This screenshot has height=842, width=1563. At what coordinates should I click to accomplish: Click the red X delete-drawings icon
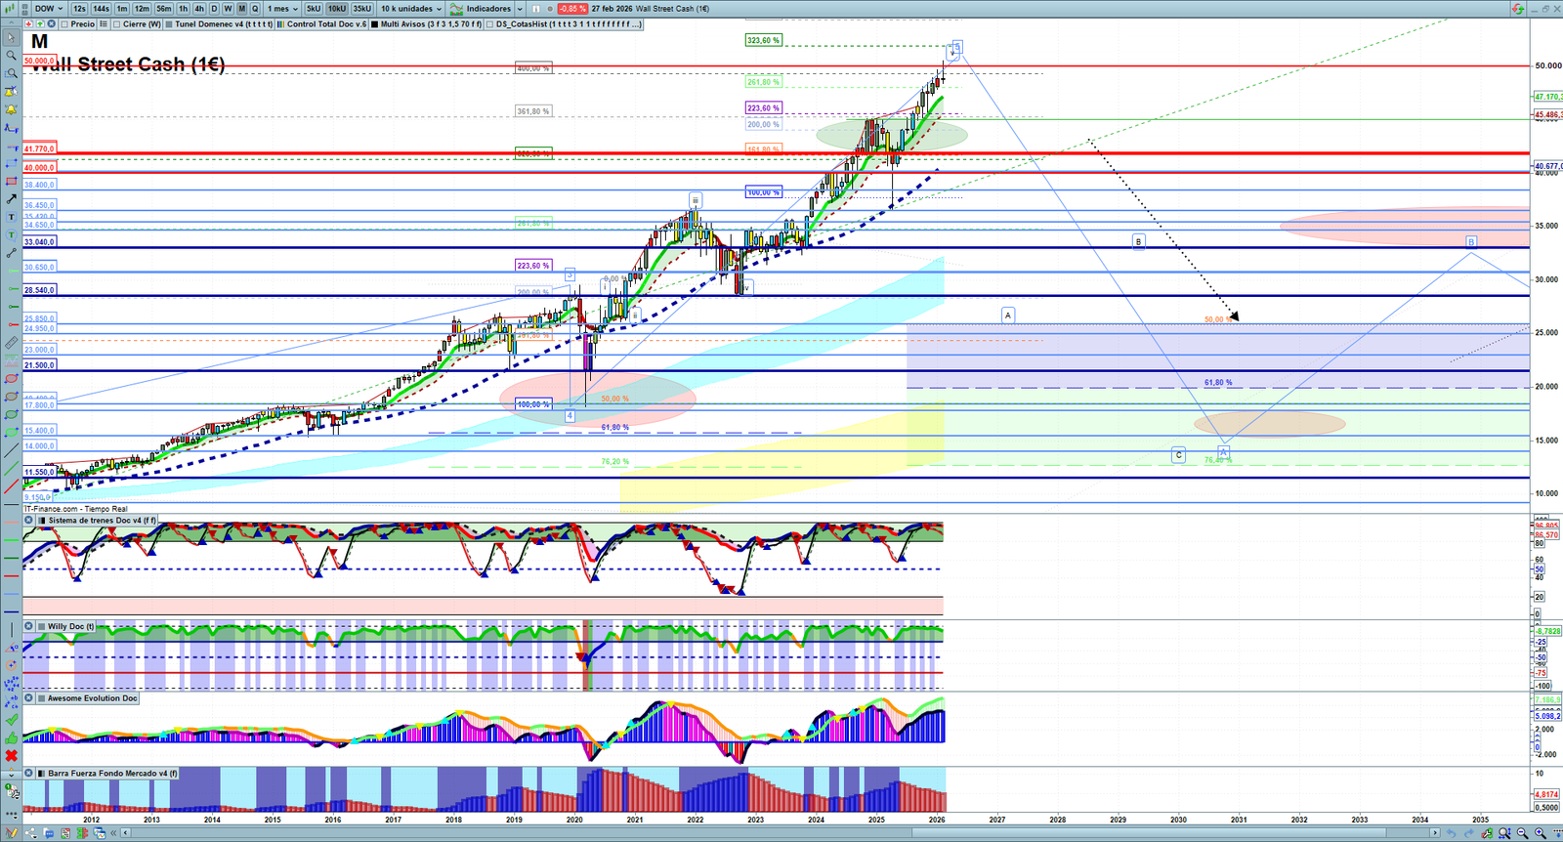12,756
